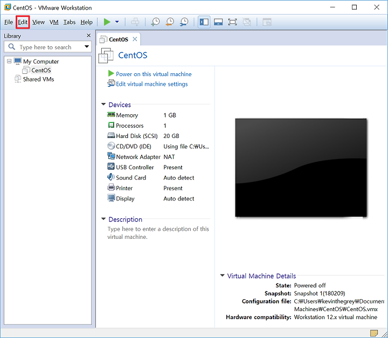The width and height of the screenshot is (388, 338).
Task: Open the Edit menu
Action: (x=23, y=22)
